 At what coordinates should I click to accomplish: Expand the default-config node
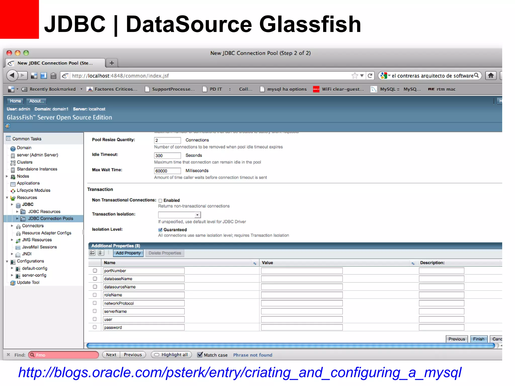click(x=12, y=268)
